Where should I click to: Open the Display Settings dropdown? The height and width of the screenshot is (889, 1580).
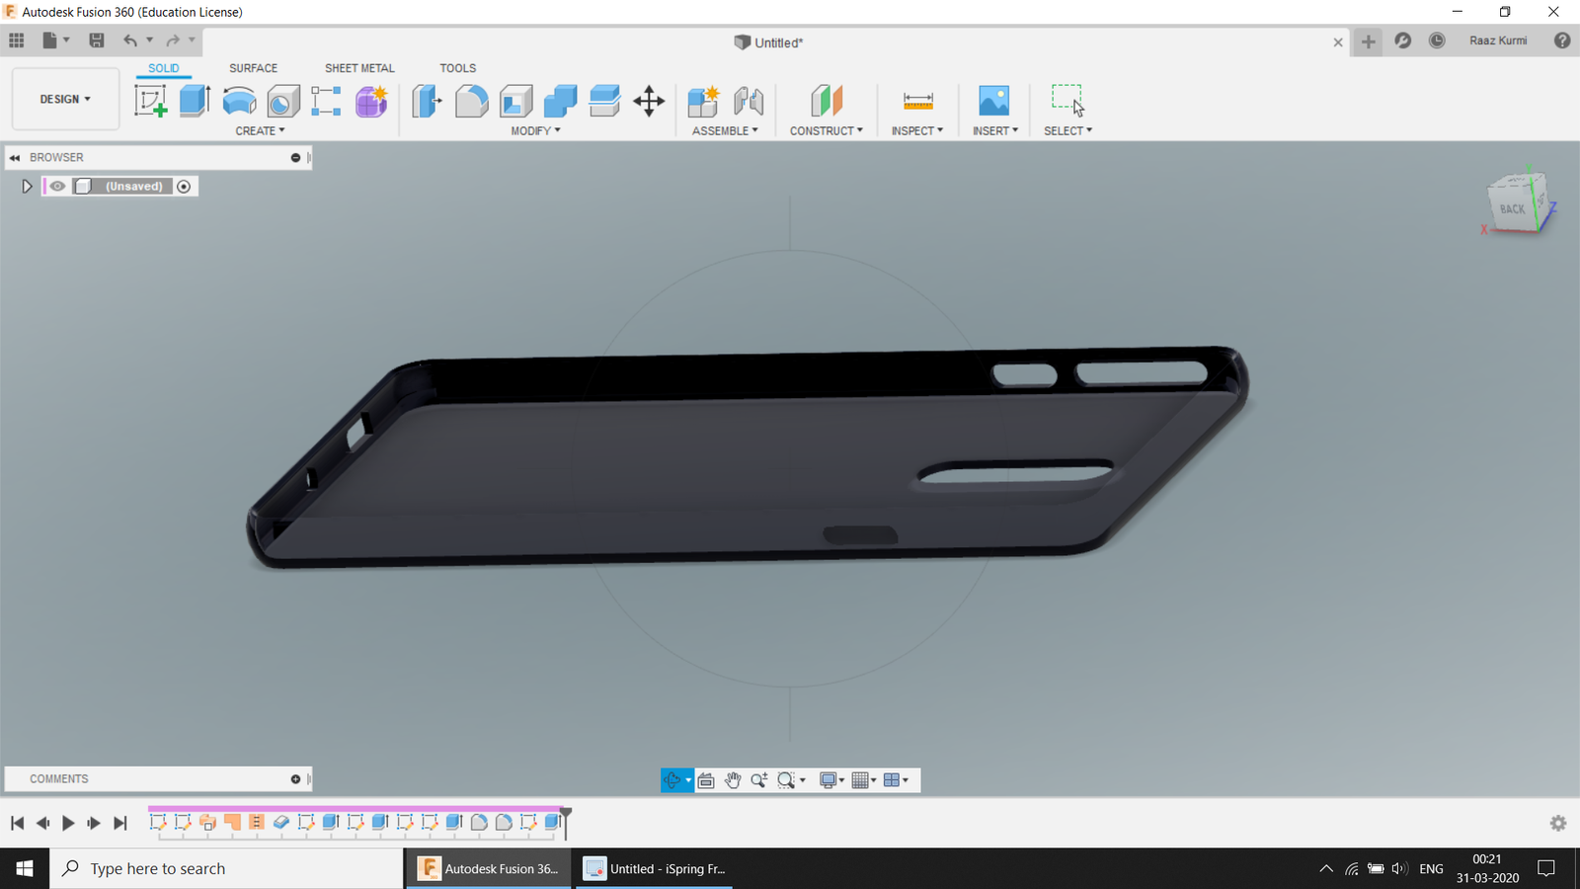click(832, 780)
